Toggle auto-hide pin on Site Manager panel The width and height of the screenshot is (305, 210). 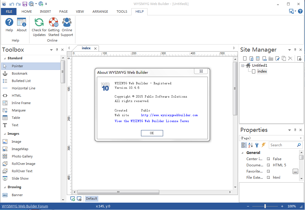coord(295,50)
